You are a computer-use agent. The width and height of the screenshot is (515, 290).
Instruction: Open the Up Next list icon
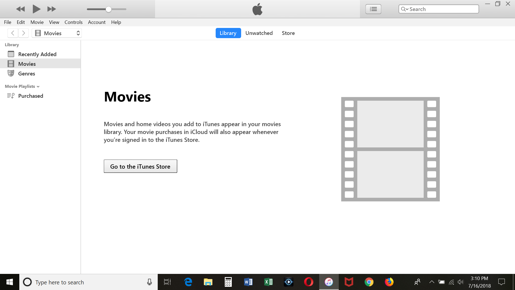[373, 9]
